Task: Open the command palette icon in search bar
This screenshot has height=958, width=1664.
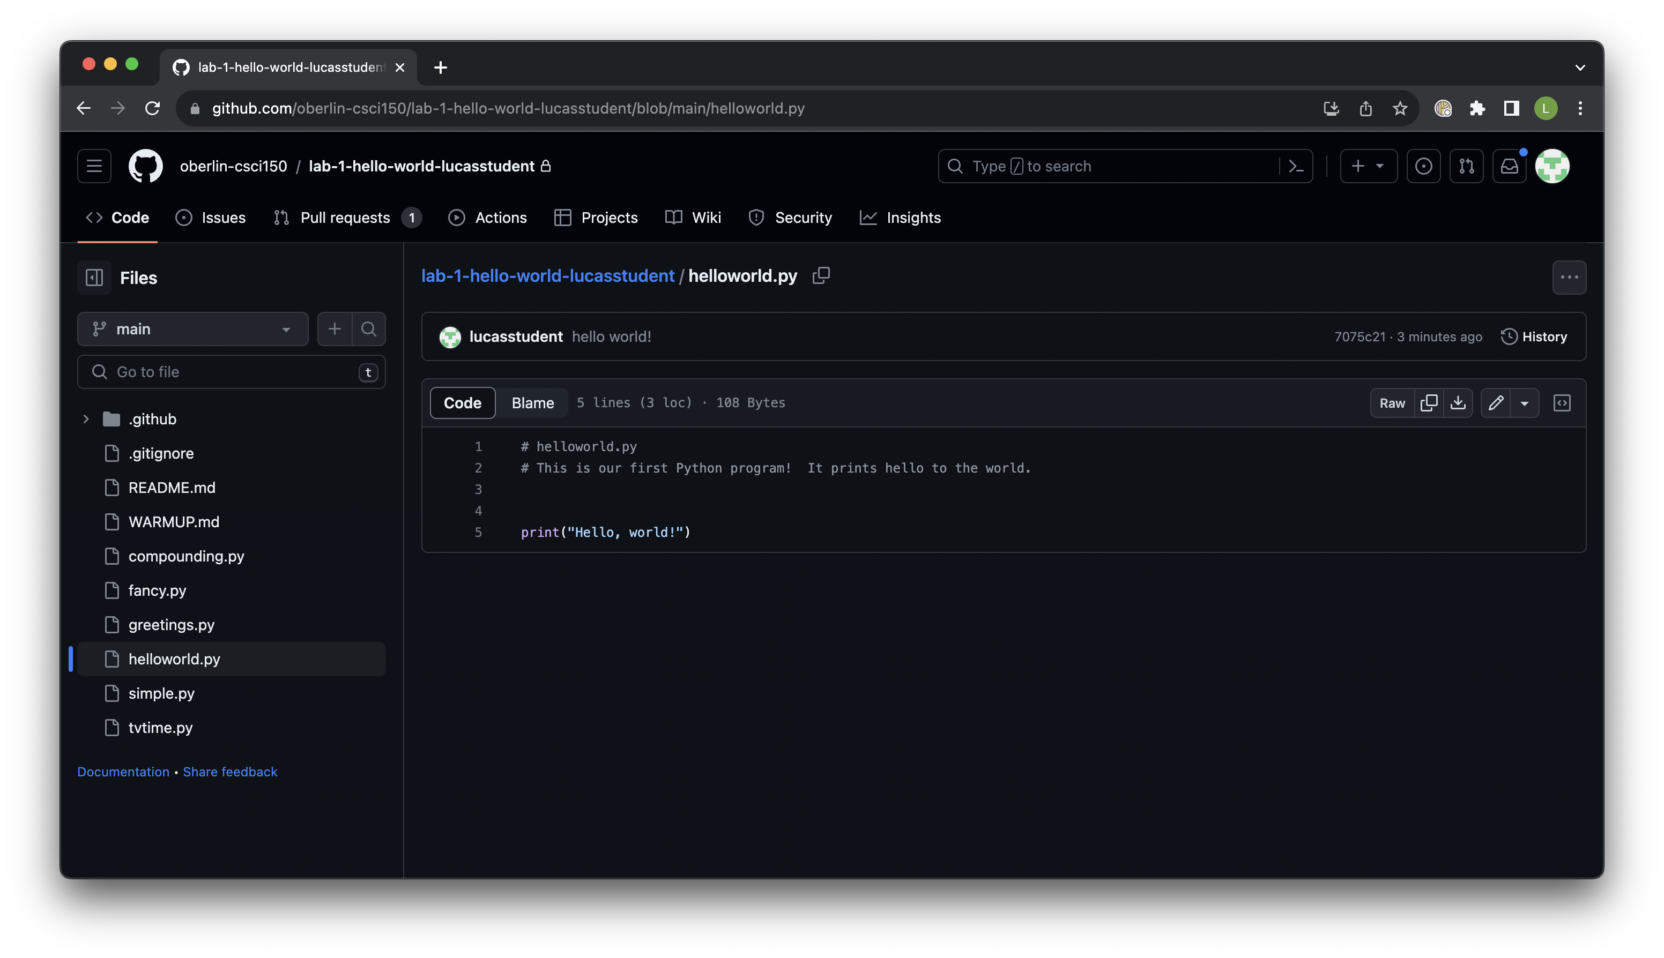Action: (x=1295, y=167)
